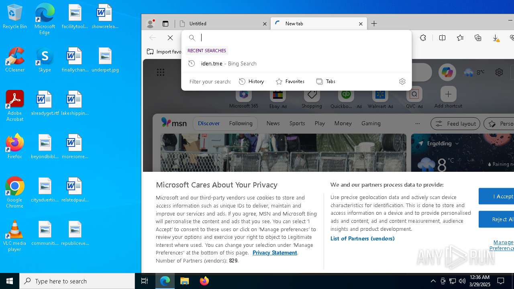Click Import favorites in bookmarks bar

[x=164, y=52]
